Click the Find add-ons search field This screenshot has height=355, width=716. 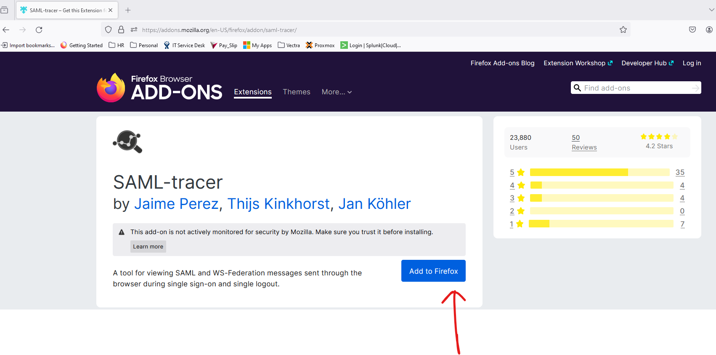click(635, 88)
